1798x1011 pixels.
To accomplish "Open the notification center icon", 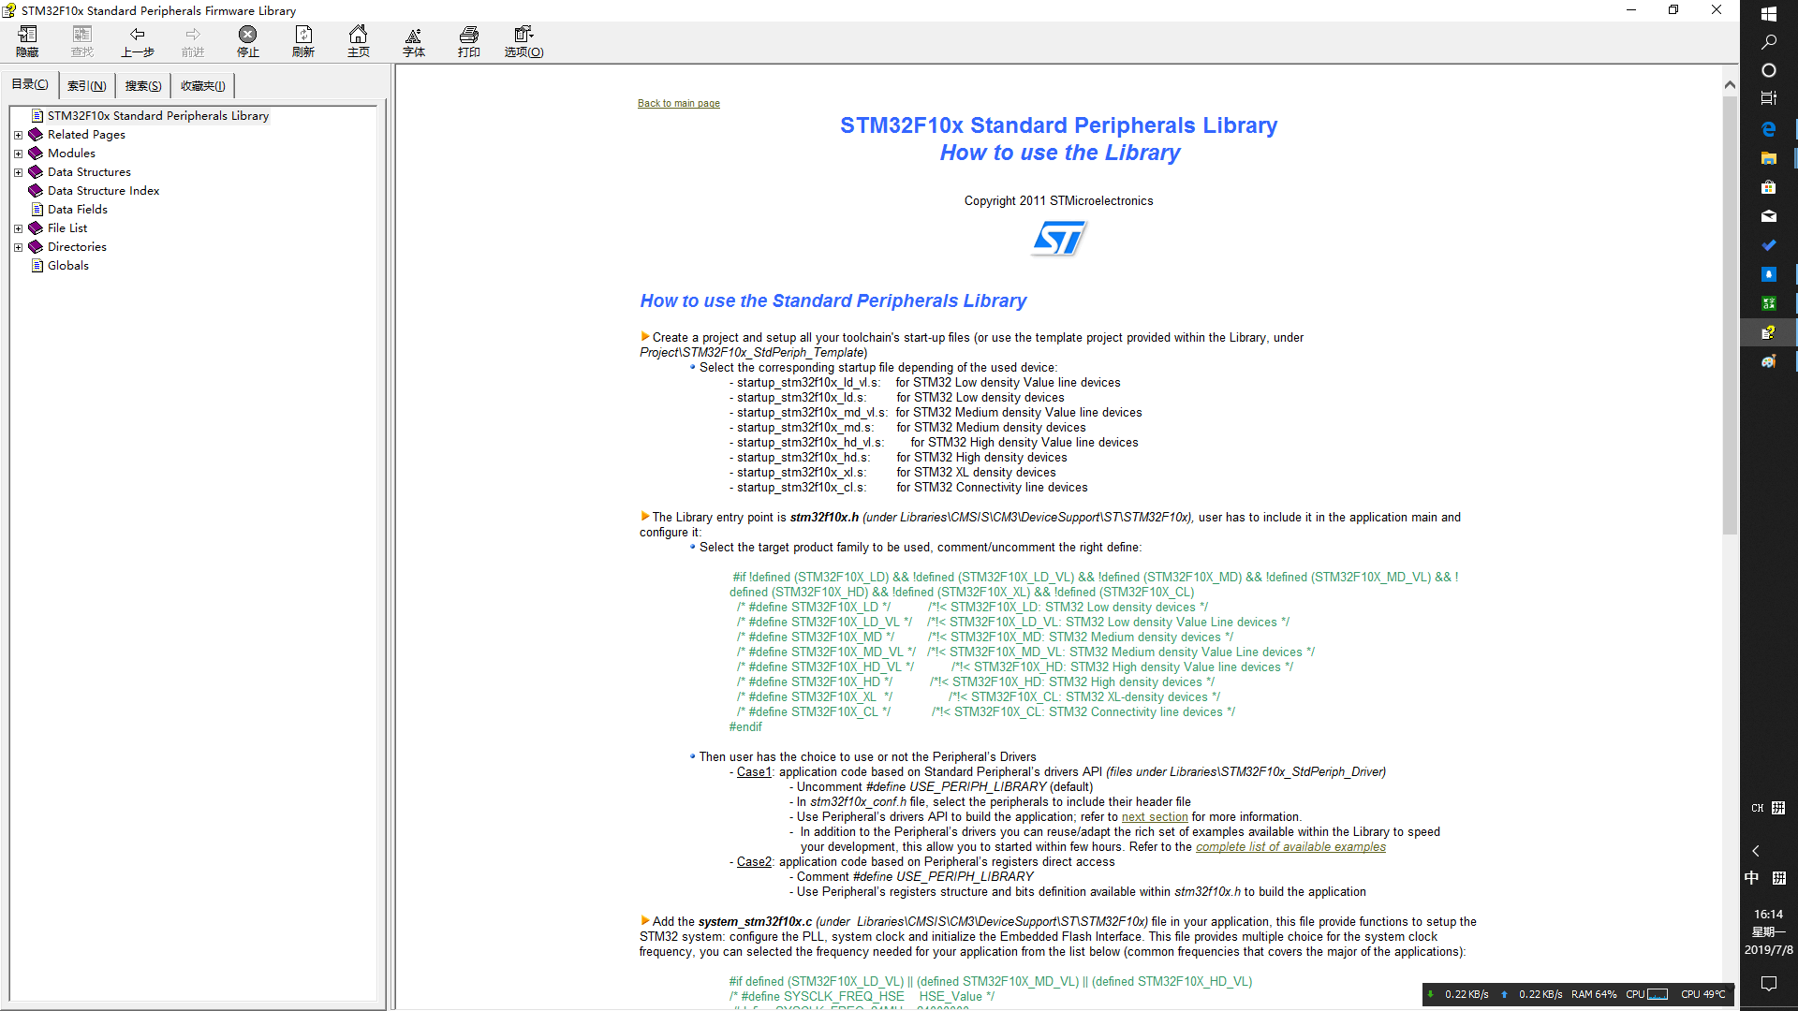I will tap(1769, 983).
